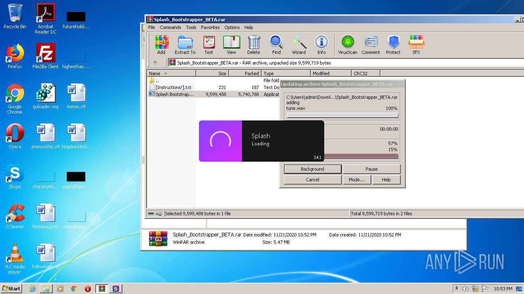The image size is (524, 294).
Task: Launch Google Chrome desktop icon
Action: pyautogui.click(x=15, y=99)
